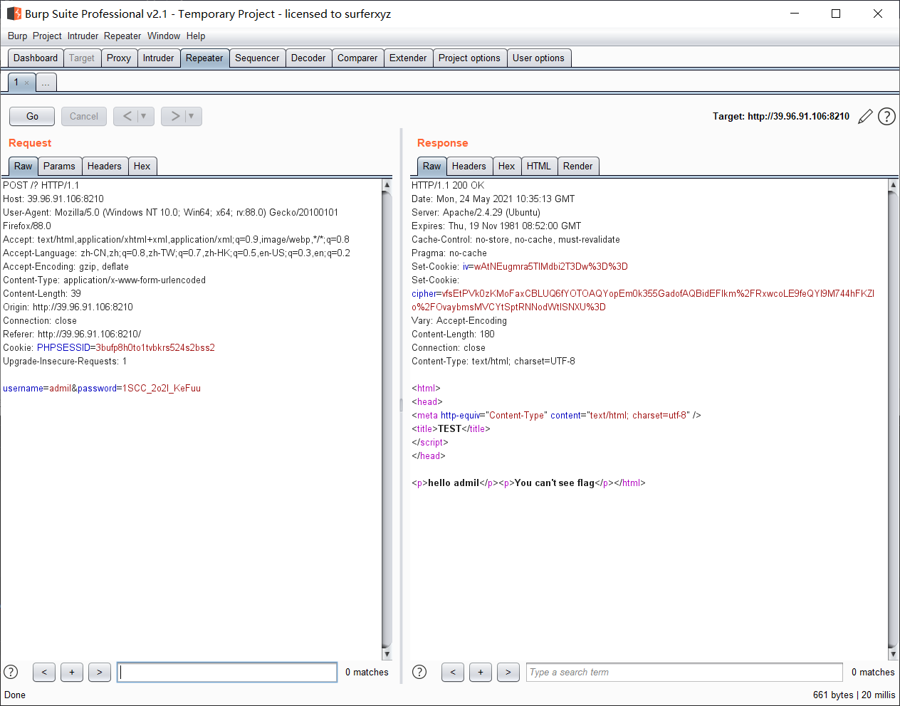Open response search help icon
This screenshot has width=900, height=706.
pos(419,672)
